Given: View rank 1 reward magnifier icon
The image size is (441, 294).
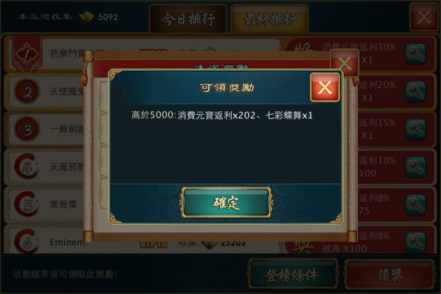Looking at the screenshot, I should pos(415,54).
